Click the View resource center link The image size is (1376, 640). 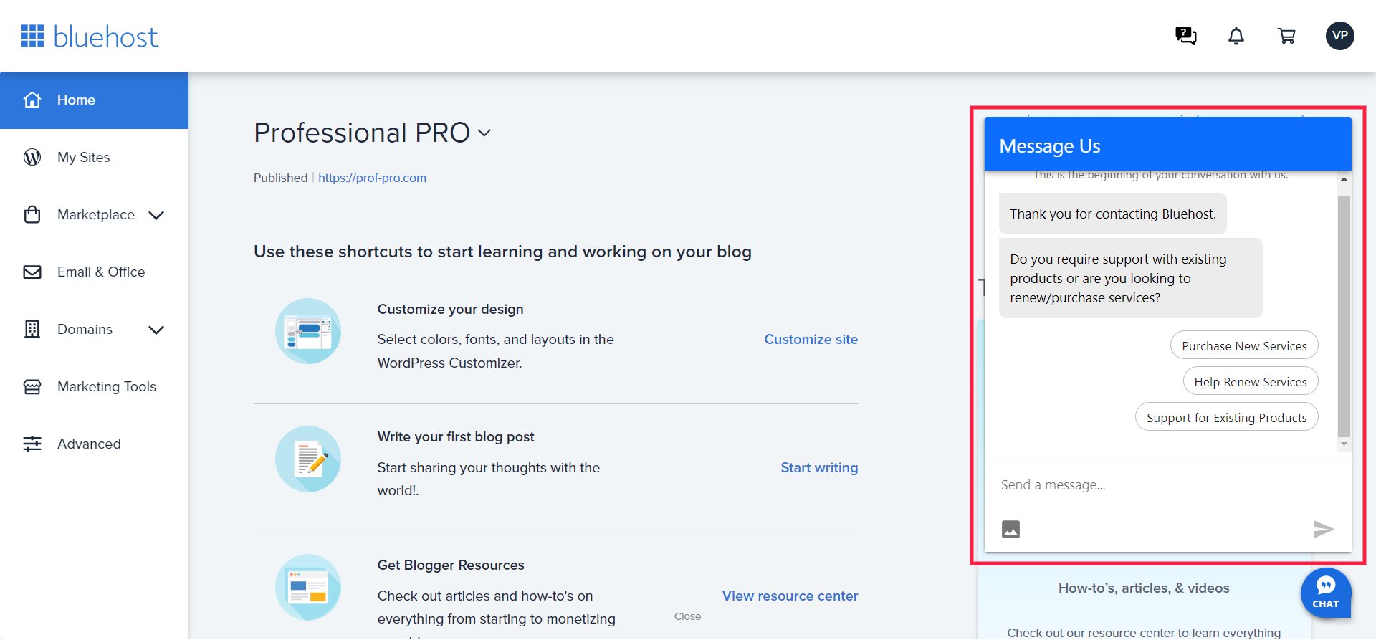point(790,596)
